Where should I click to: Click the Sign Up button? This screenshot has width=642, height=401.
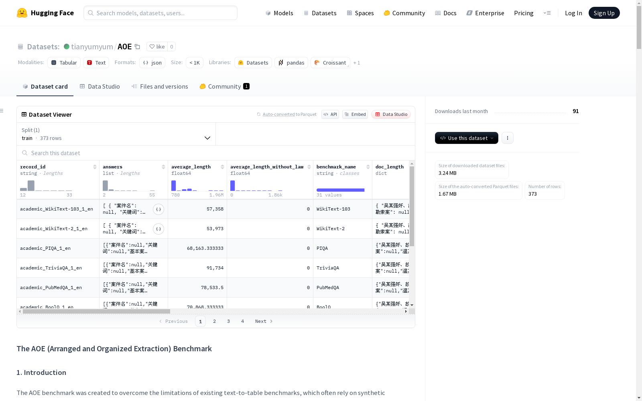[604, 13]
